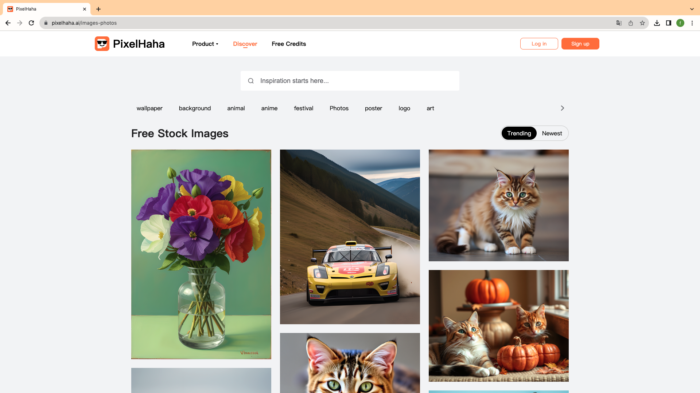The height and width of the screenshot is (393, 700).
Task: Filter by Photos category
Action: click(339, 108)
